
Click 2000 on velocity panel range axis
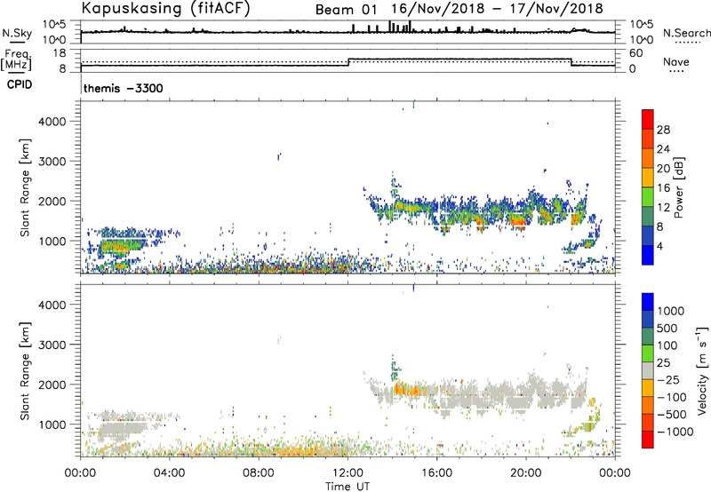pyautogui.click(x=52, y=385)
